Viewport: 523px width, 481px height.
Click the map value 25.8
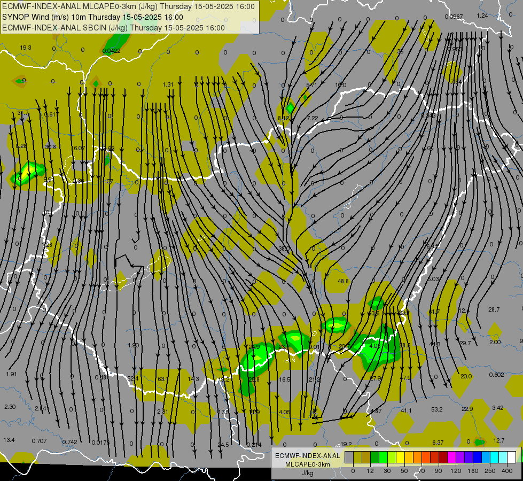tap(254, 379)
